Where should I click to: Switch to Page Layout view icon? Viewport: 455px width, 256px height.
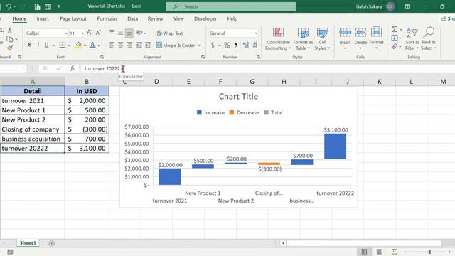(x=379, y=252)
